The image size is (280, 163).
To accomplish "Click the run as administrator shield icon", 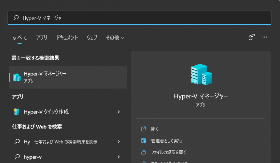I will click(143, 140).
